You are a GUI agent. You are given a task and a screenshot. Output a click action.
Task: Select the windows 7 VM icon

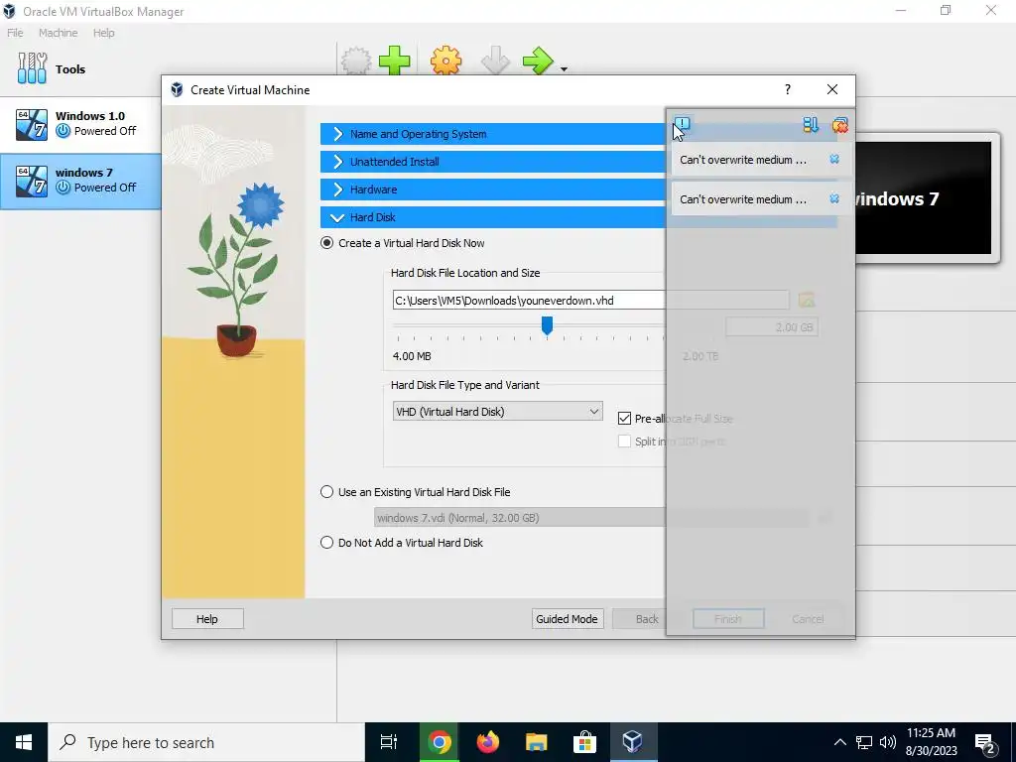point(32,181)
